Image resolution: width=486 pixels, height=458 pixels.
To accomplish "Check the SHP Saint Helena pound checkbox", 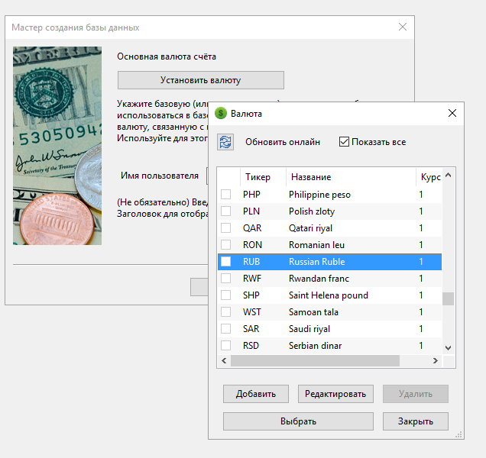I will point(225,295).
